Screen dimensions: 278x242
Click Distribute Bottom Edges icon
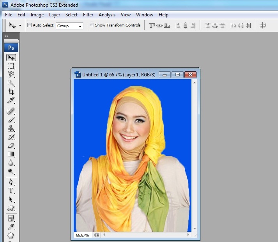[222, 26]
